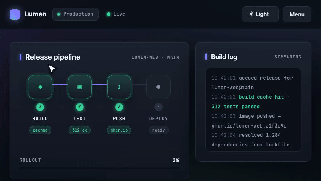Click 'ghcr.io/lumen-web:a1f3c9d' log text
Image resolution: width=321 pixels, height=181 pixels.
(249, 126)
